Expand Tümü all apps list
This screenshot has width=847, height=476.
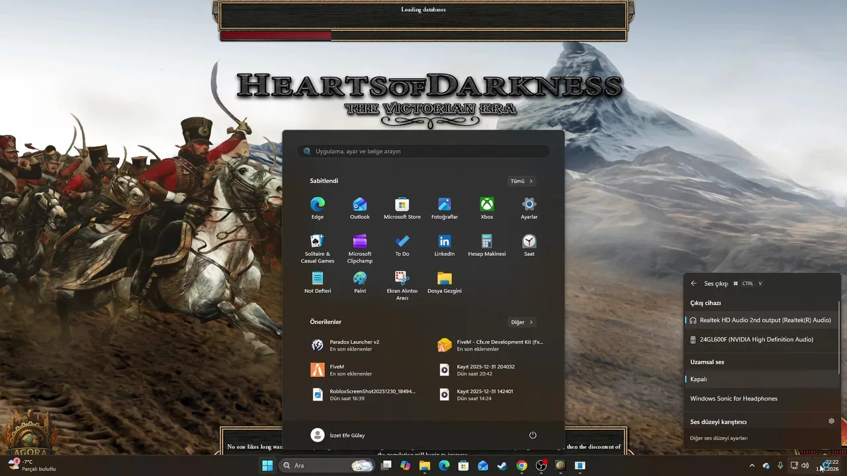521,181
